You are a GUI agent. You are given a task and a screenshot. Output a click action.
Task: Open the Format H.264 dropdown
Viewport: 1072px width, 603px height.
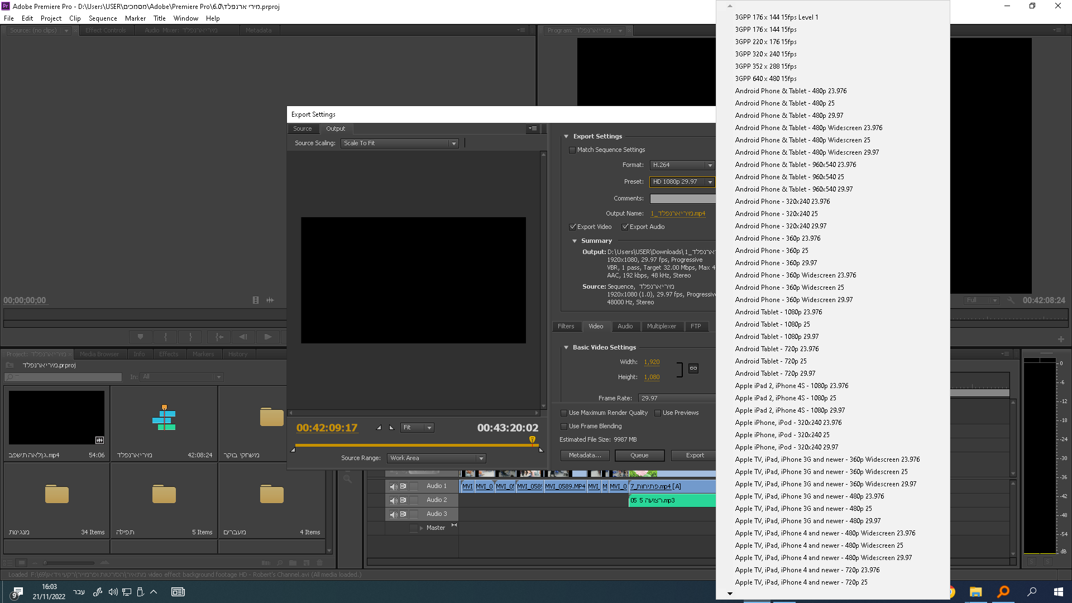pos(682,165)
